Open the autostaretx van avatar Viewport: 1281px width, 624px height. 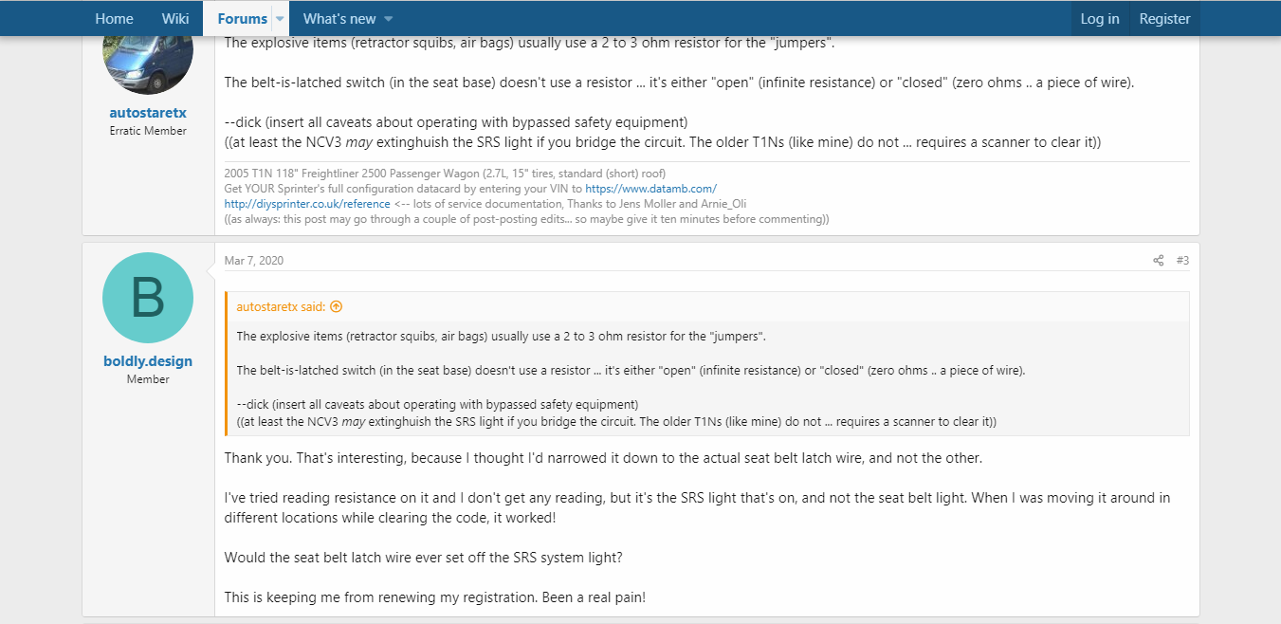(148, 57)
